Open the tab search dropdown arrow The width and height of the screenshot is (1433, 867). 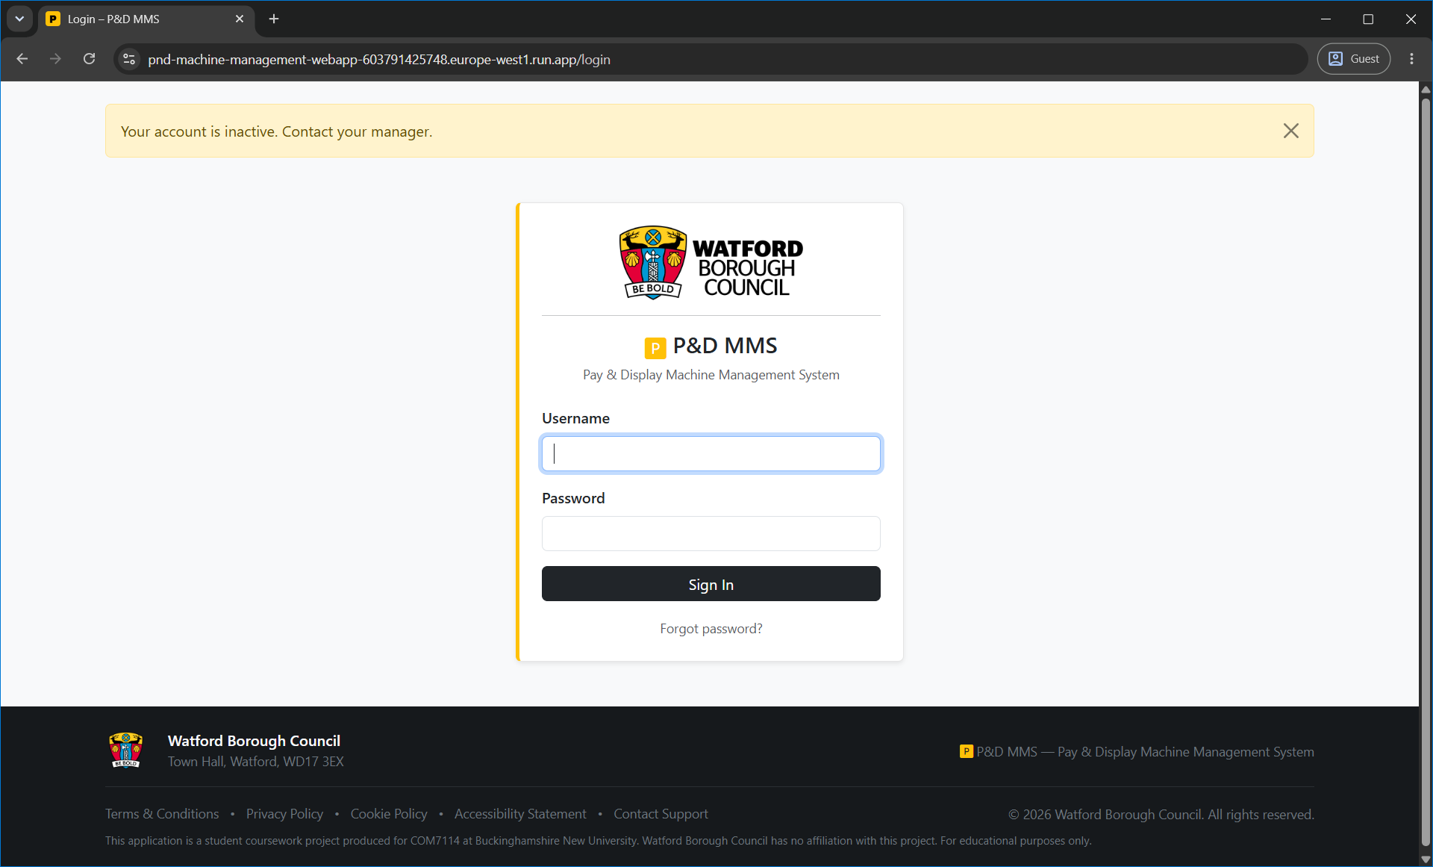(19, 19)
